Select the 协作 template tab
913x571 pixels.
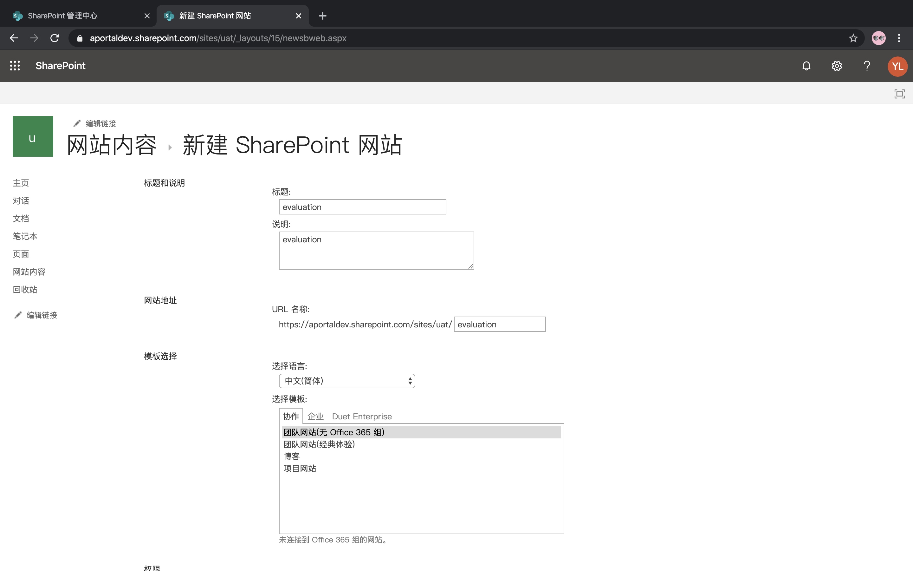pyautogui.click(x=290, y=416)
